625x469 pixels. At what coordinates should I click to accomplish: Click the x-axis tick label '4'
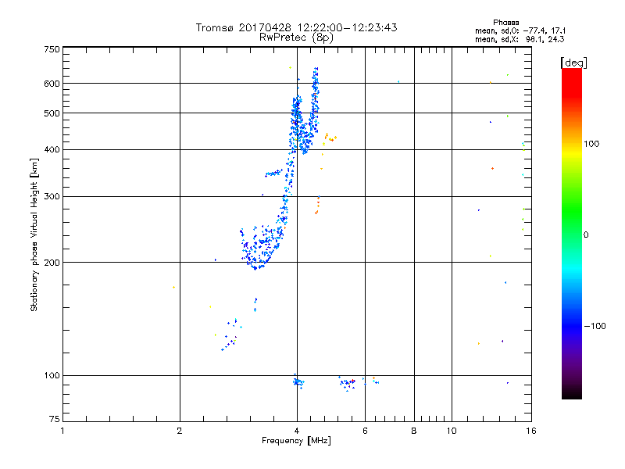click(297, 431)
